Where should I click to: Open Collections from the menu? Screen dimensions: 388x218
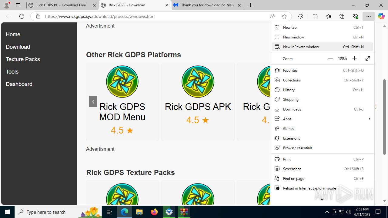coord(322,80)
